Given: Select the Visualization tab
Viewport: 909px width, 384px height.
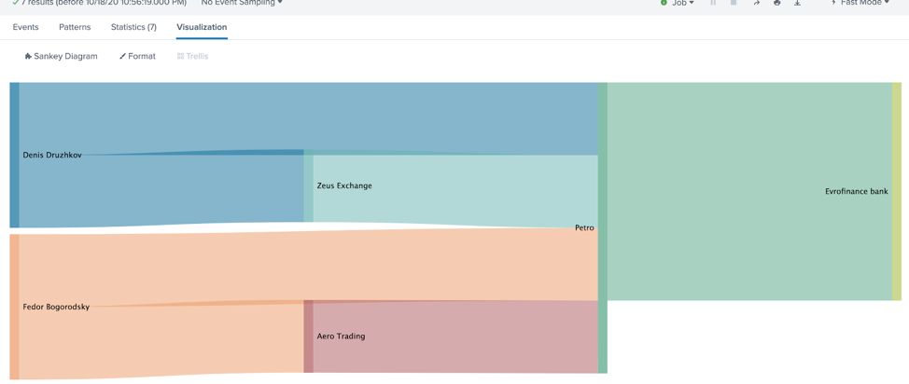Looking at the screenshot, I should point(202,27).
